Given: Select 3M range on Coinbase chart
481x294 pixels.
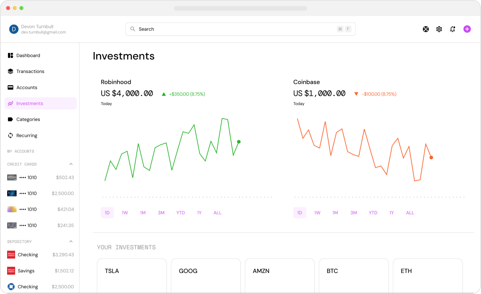Looking at the screenshot, I should pos(354,213).
